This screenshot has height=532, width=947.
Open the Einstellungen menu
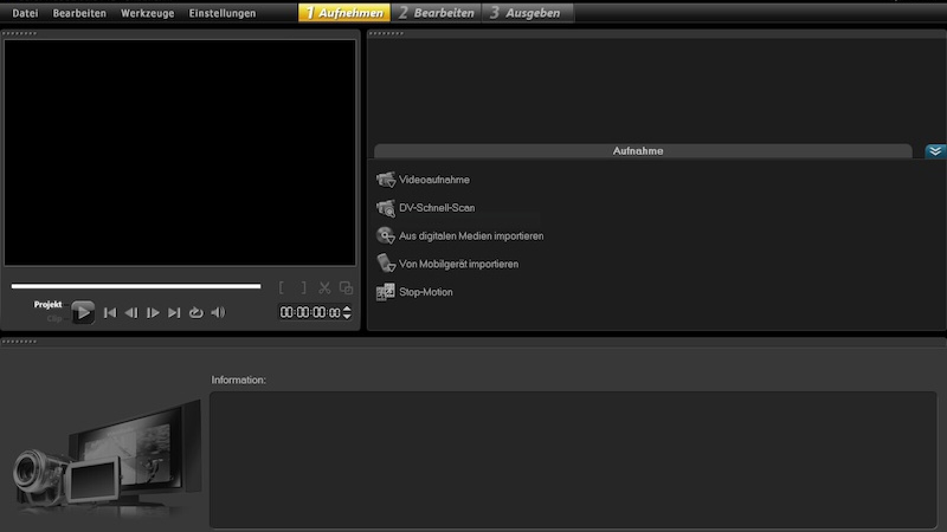[223, 13]
